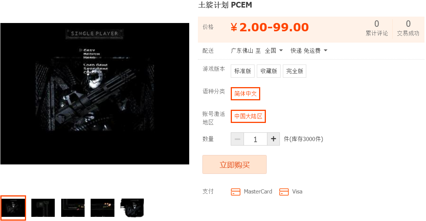Viewport: 426px width, 221px height.
Task: Toggle the 中国大陆区 activation region option
Action: coord(248,116)
